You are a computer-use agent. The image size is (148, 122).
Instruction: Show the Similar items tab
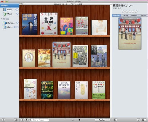click(x=143, y=15)
